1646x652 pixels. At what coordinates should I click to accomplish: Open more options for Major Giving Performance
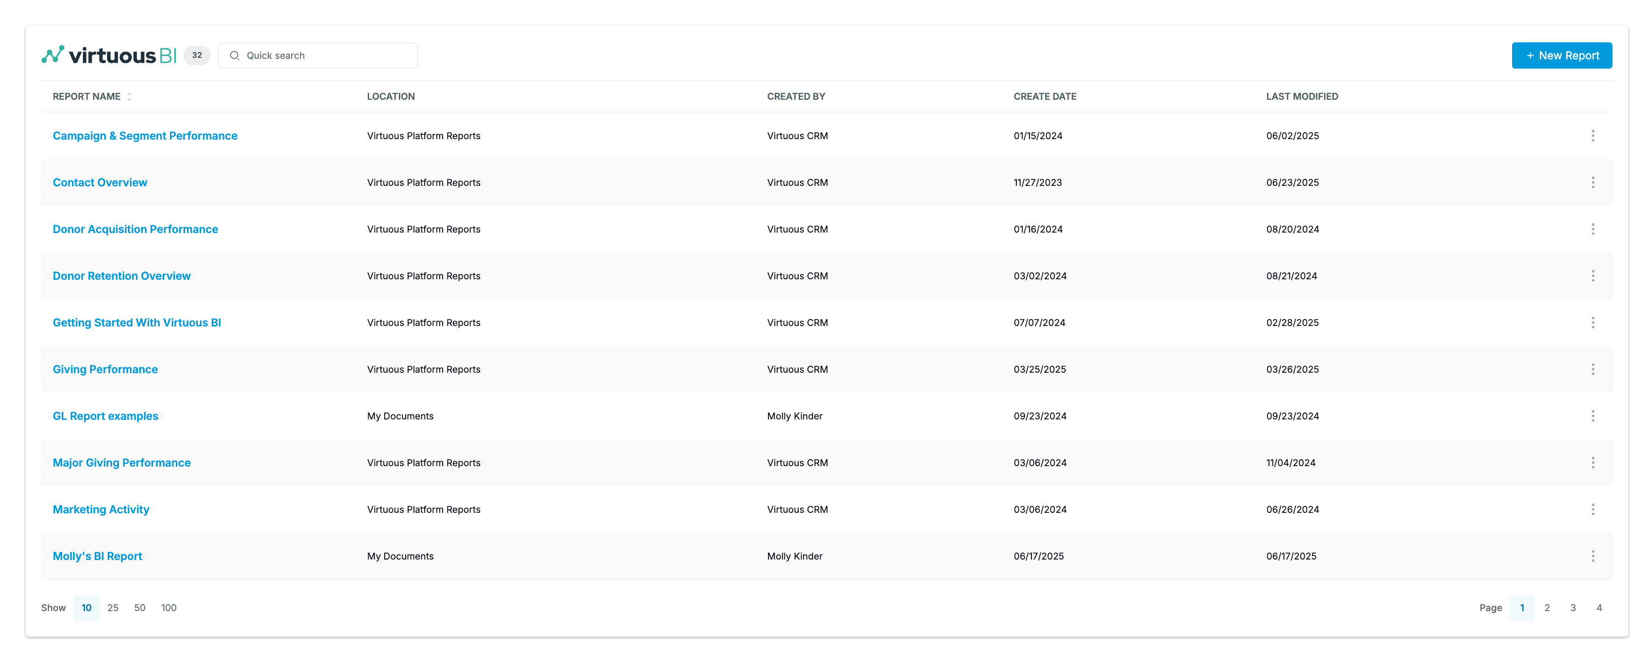click(1592, 462)
